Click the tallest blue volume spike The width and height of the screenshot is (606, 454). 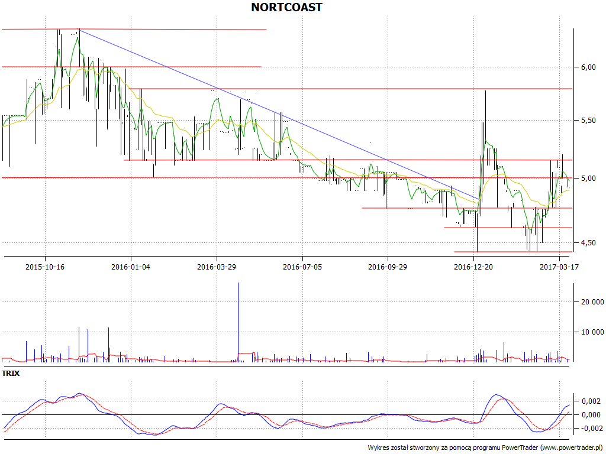coord(238,322)
